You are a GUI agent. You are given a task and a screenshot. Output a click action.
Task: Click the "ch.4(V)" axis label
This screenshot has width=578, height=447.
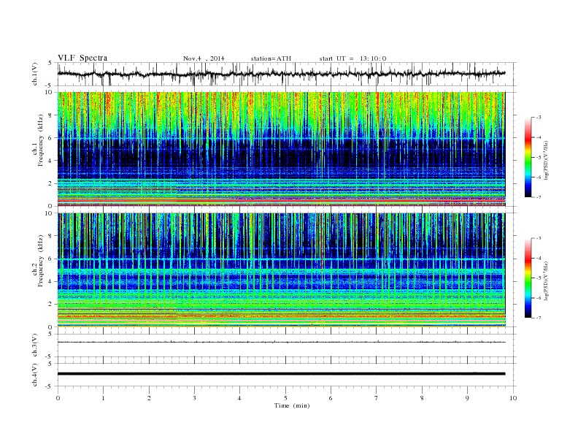click(x=34, y=375)
